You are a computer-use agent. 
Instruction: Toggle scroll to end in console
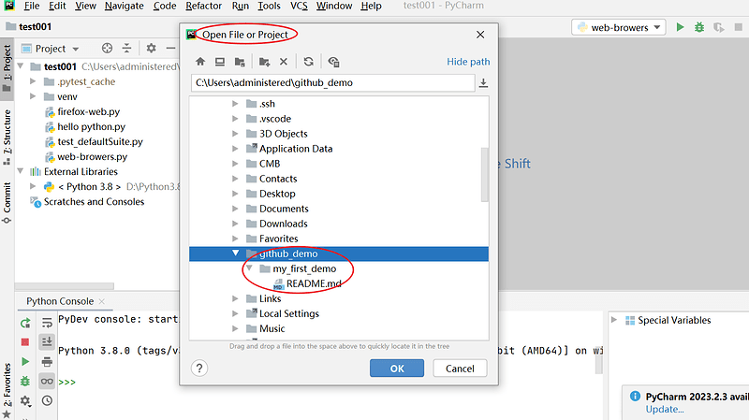coord(47,341)
